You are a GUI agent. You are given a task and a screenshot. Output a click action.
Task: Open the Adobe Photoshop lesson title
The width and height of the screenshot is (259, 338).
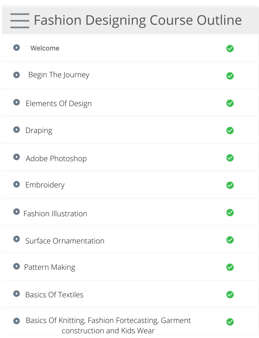[56, 159]
